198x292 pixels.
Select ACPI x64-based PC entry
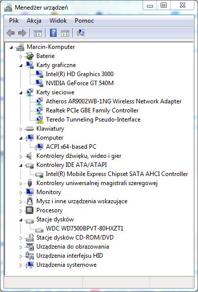coord(71,147)
